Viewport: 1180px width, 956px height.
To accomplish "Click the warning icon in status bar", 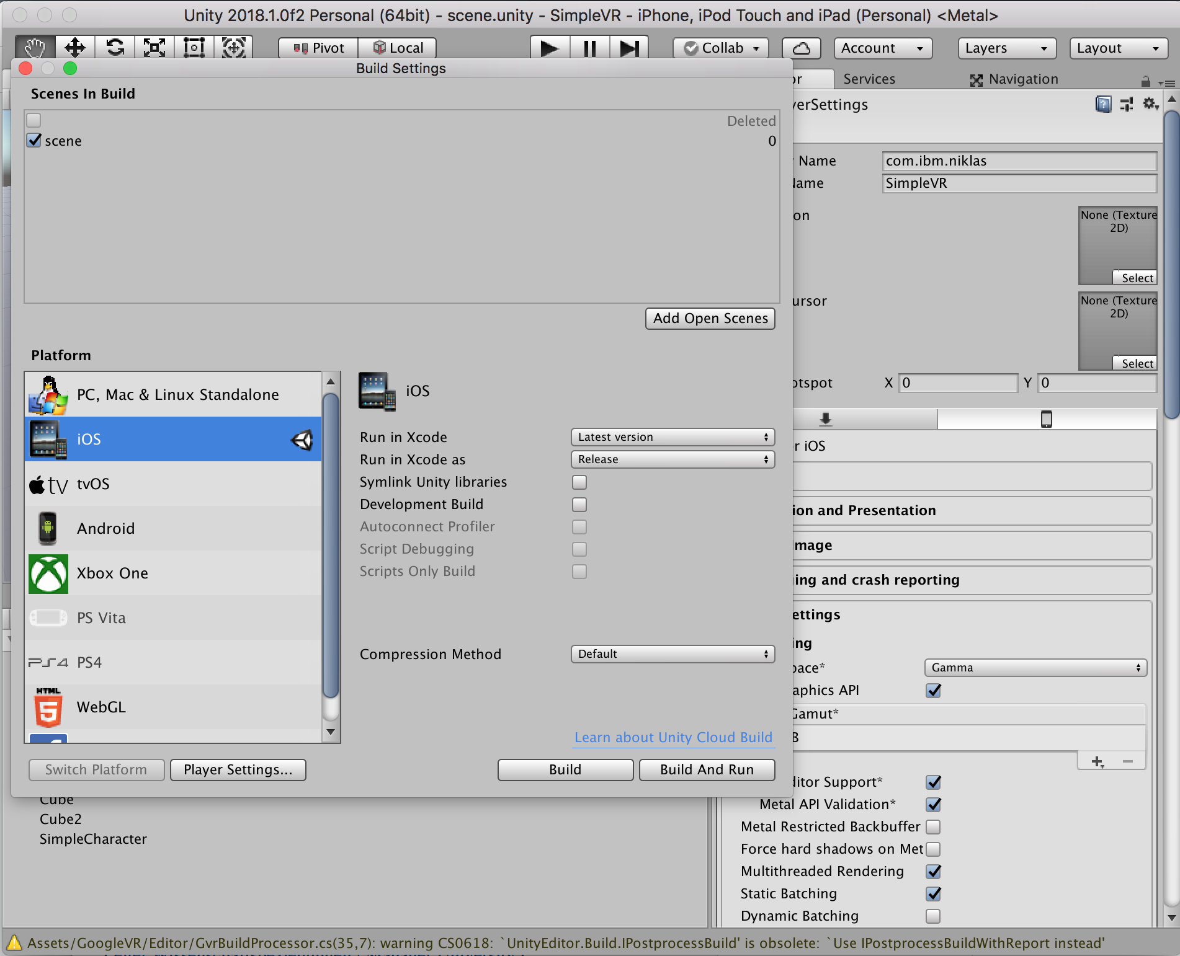I will pos(14,943).
